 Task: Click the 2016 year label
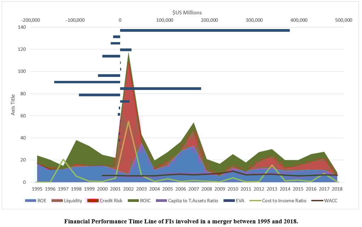(x=311, y=189)
